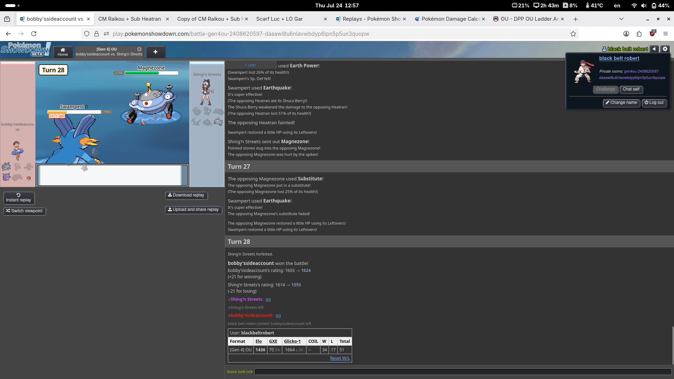Bookmark this page with star icon

pyautogui.click(x=573, y=34)
